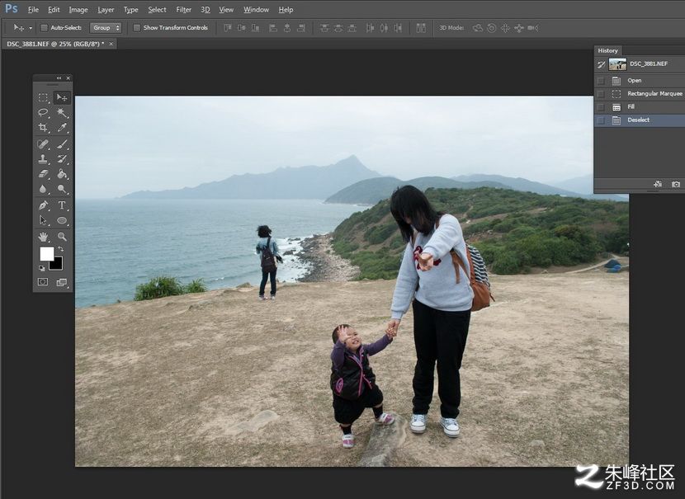Create new document from current state

click(x=658, y=184)
